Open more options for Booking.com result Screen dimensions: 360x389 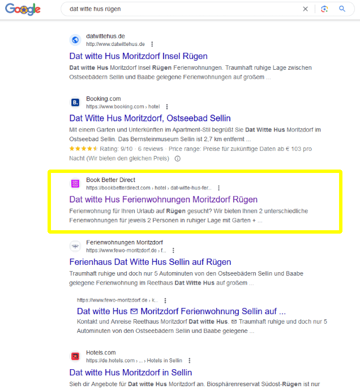click(166, 107)
